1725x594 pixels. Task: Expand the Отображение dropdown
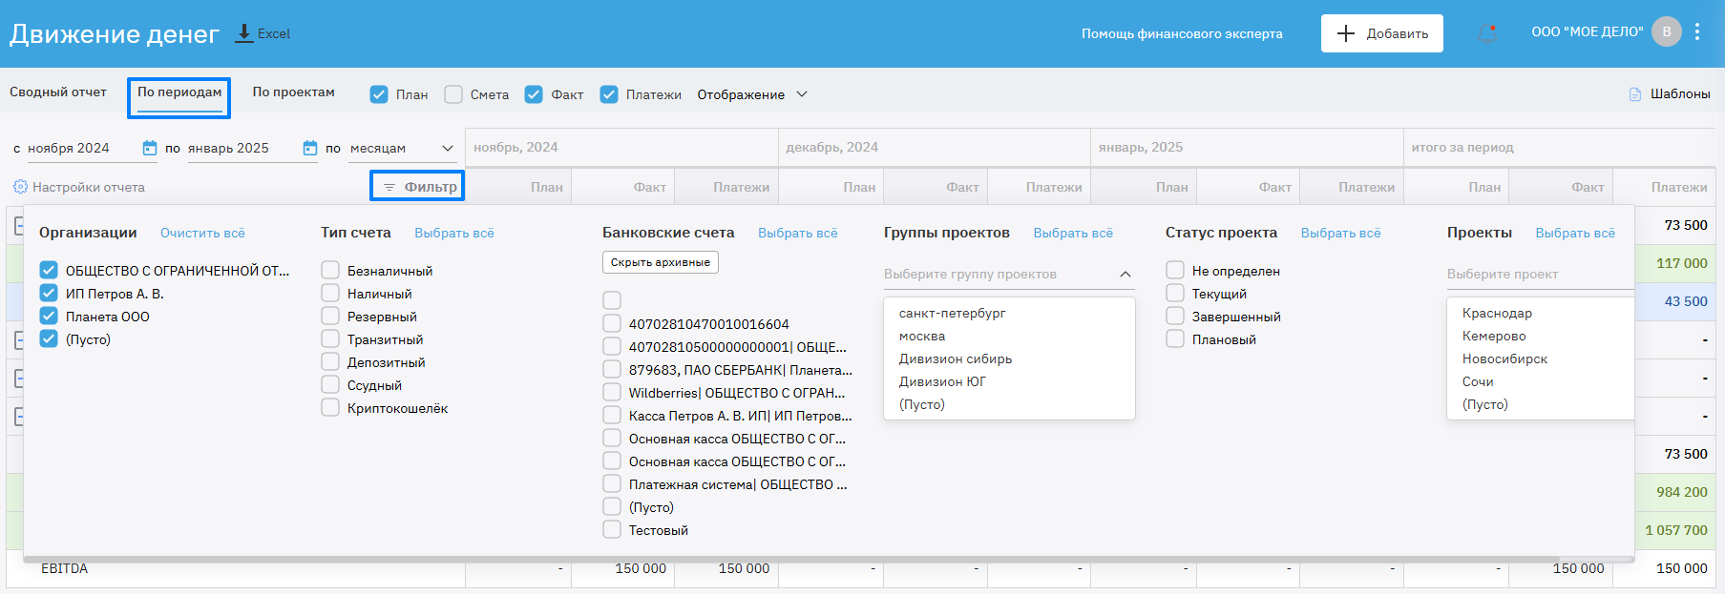pyautogui.click(x=752, y=94)
